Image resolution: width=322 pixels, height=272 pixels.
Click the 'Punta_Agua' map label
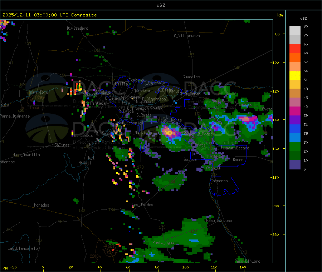tap(163, 243)
